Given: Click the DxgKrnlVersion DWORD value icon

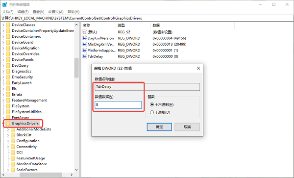Looking at the screenshot, I should 85,38.
